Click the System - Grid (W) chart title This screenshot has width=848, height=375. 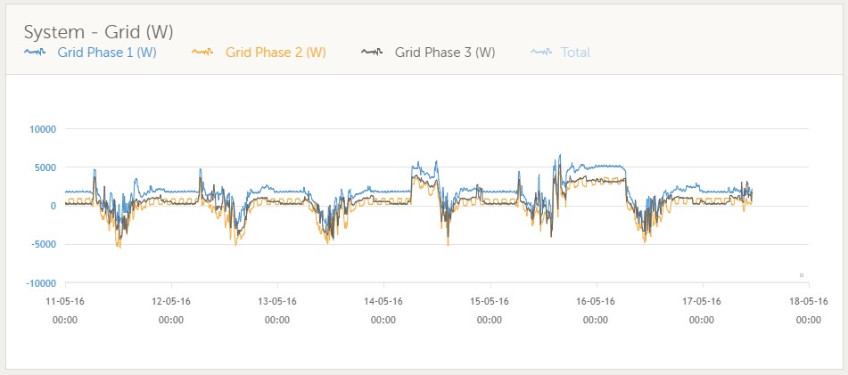point(98,31)
